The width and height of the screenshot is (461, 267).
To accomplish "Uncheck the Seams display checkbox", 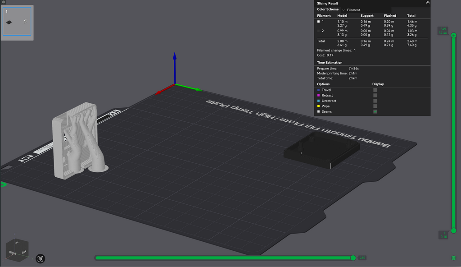I will 375,111.
